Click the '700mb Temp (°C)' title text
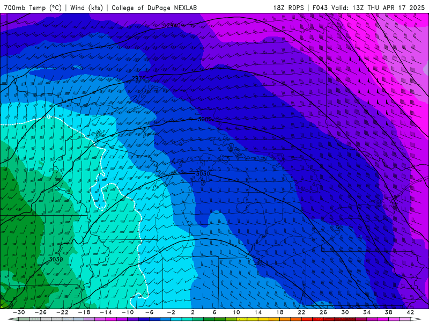The height and width of the screenshot is (322, 429). pyautogui.click(x=33, y=8)
